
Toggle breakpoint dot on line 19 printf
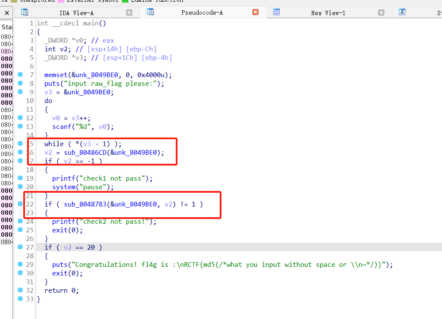(x=20, y=178)
